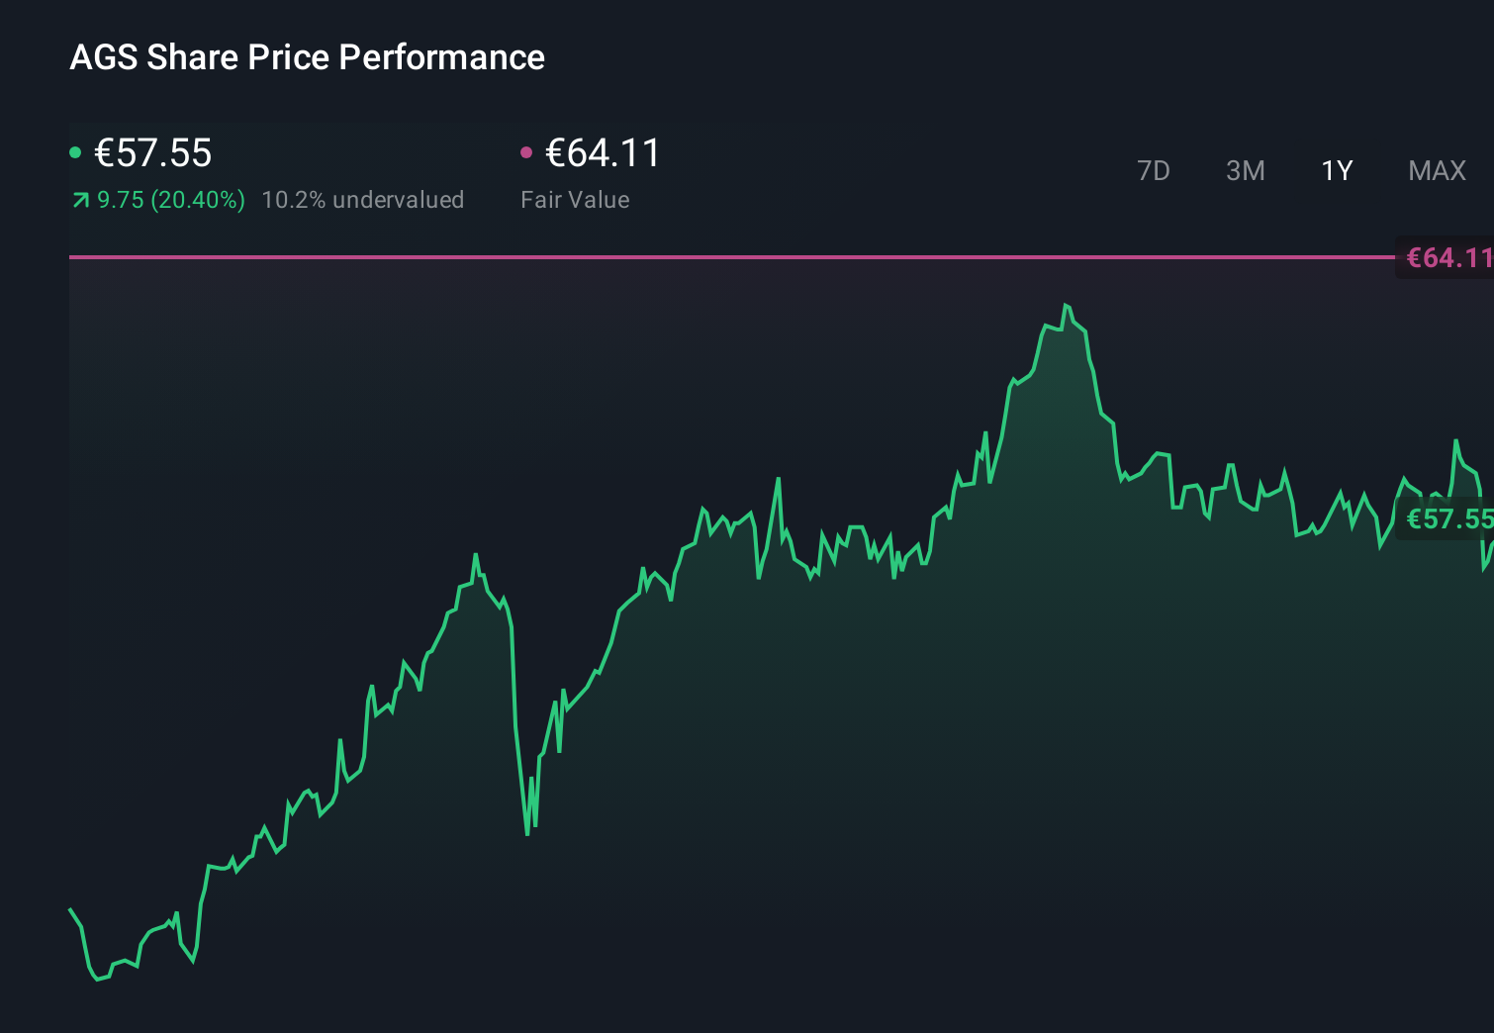Open the MAX time range view

(x=1436, y=170)
